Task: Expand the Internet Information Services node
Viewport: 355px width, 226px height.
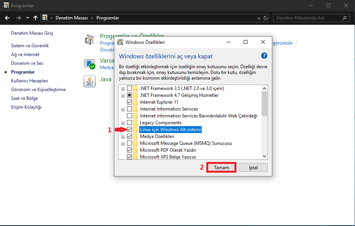Action: click(123, 109)
